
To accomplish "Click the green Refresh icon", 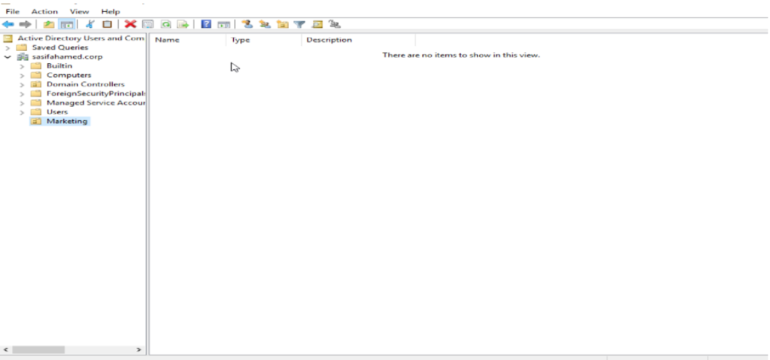I will [x=165, y=25].
